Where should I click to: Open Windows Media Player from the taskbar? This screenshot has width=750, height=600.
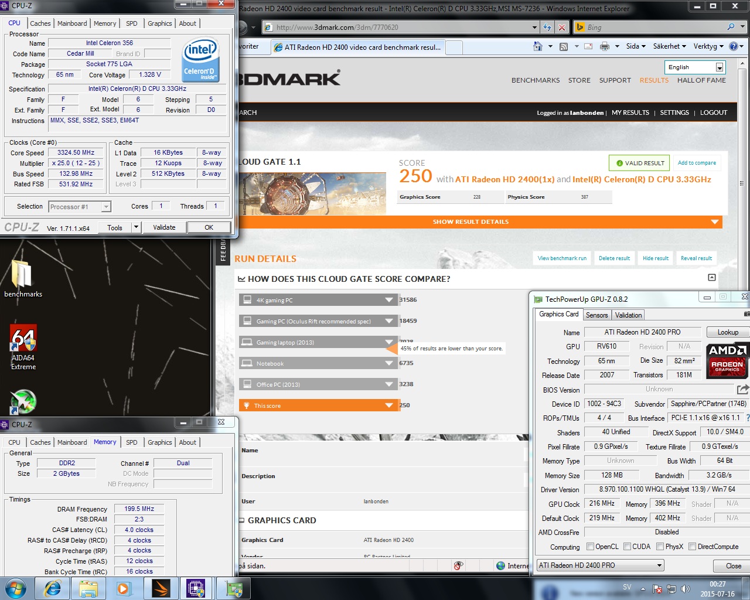pyautogui.click(x=124, y=588)
